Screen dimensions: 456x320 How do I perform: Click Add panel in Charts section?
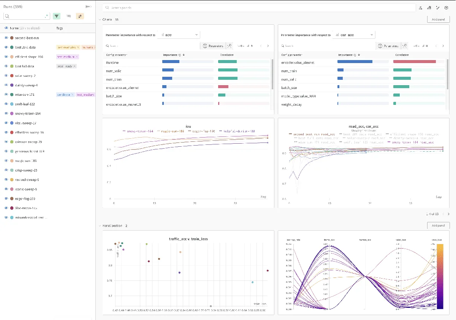click(x=438, y=19)
